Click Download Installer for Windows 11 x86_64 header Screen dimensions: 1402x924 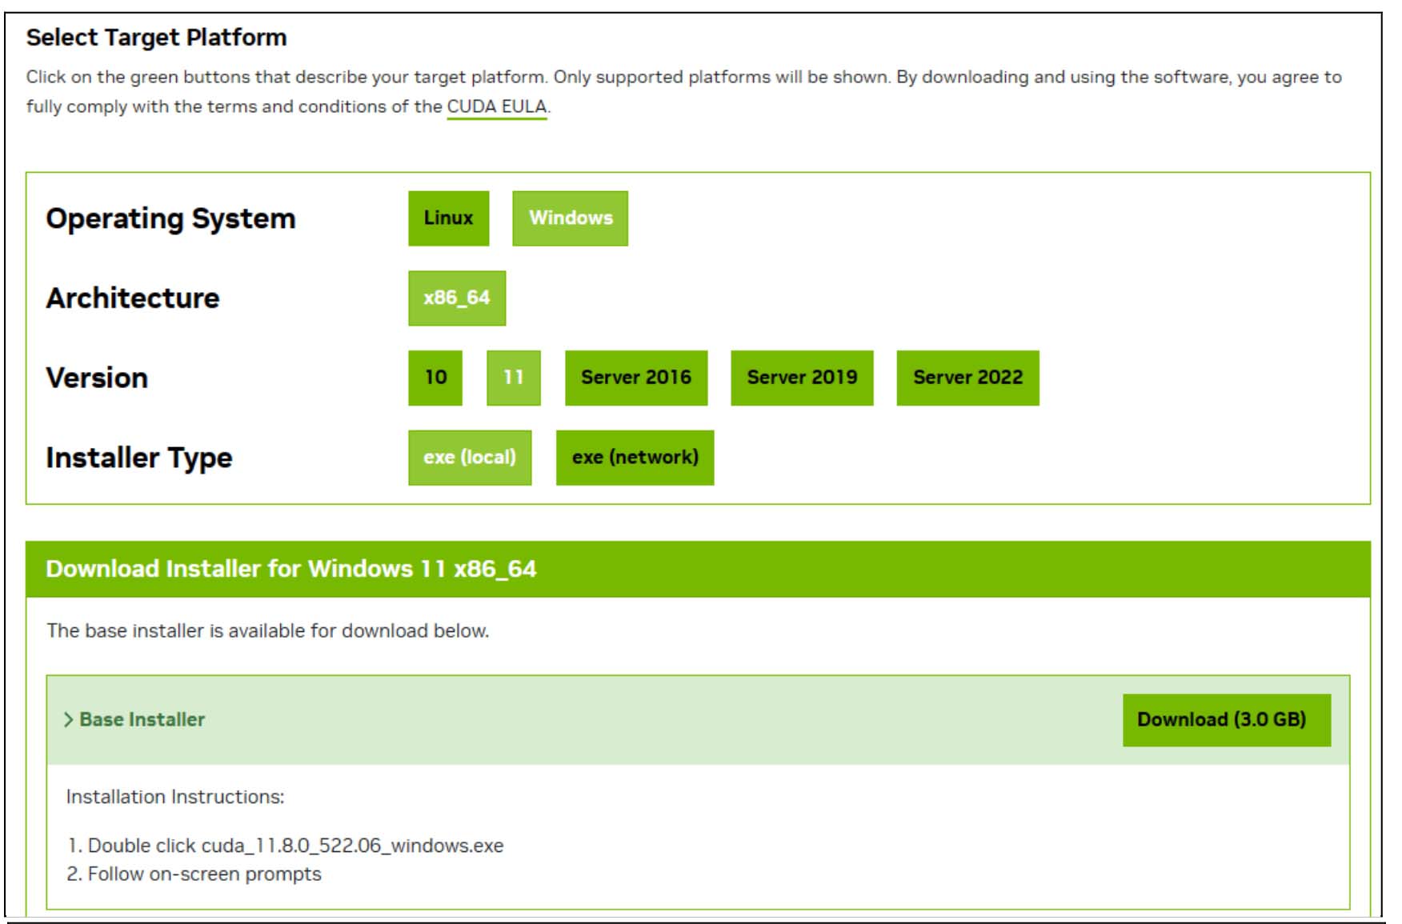click(x=698, y=569)
